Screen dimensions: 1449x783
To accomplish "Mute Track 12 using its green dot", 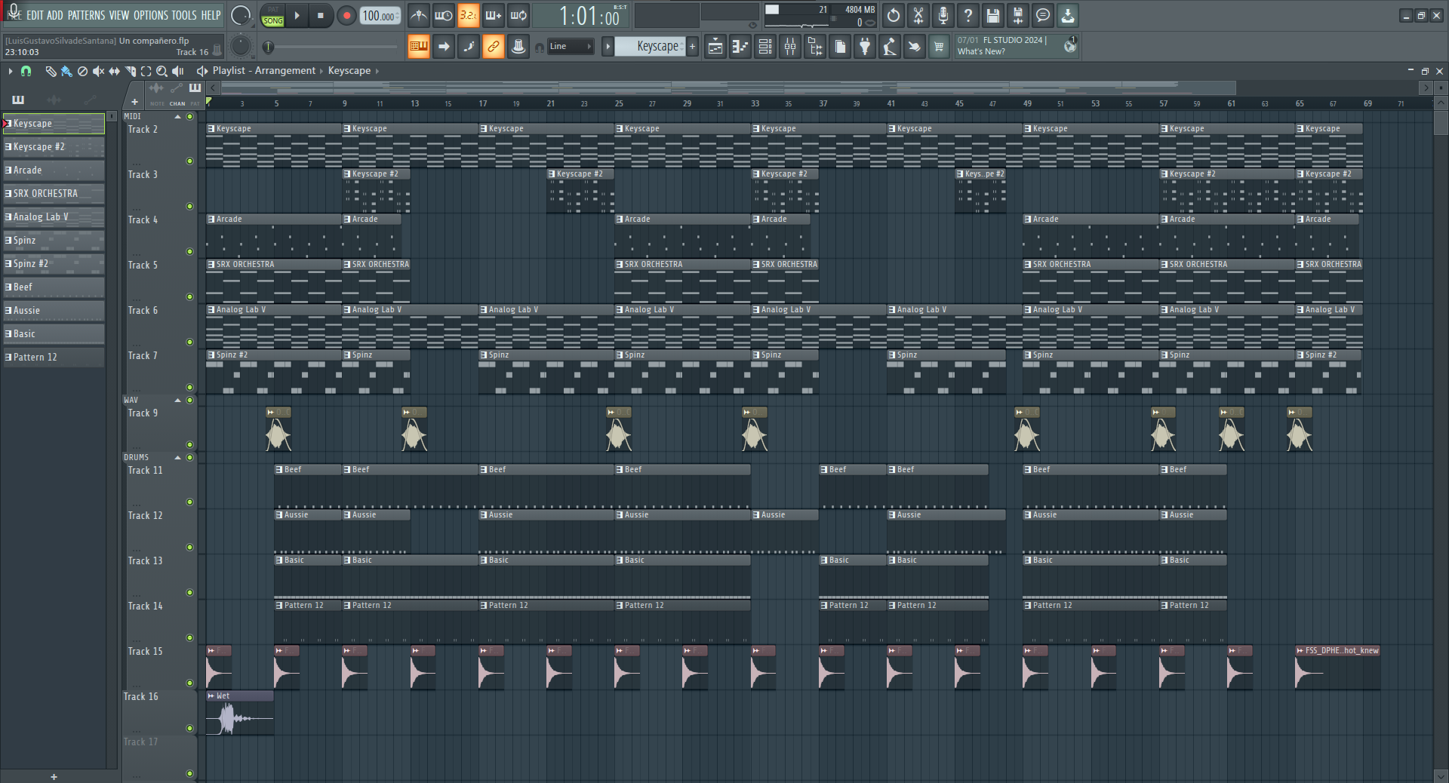I will coord(189,547).
